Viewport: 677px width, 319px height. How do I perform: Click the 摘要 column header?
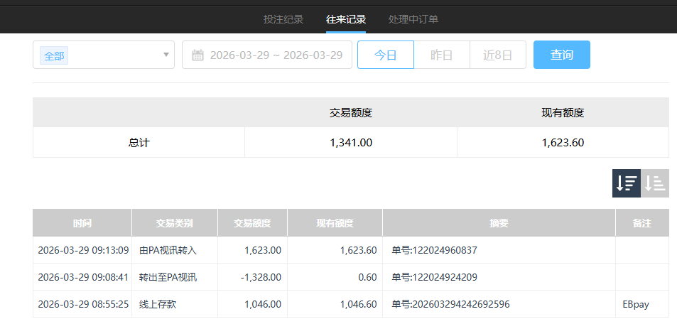click(x=499, y=223)
